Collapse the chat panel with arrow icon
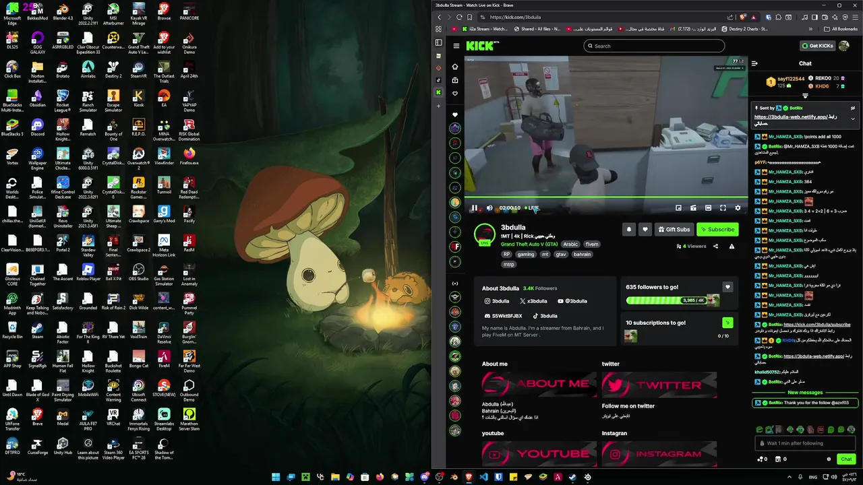The image size is (863, 485). pos(754,63)
